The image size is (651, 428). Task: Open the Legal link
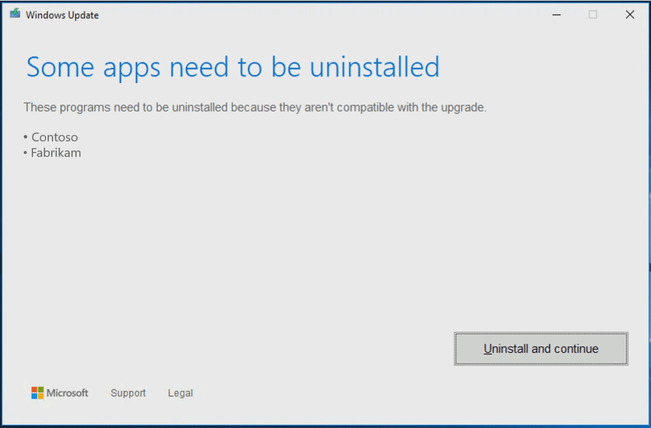coord(181,393)
